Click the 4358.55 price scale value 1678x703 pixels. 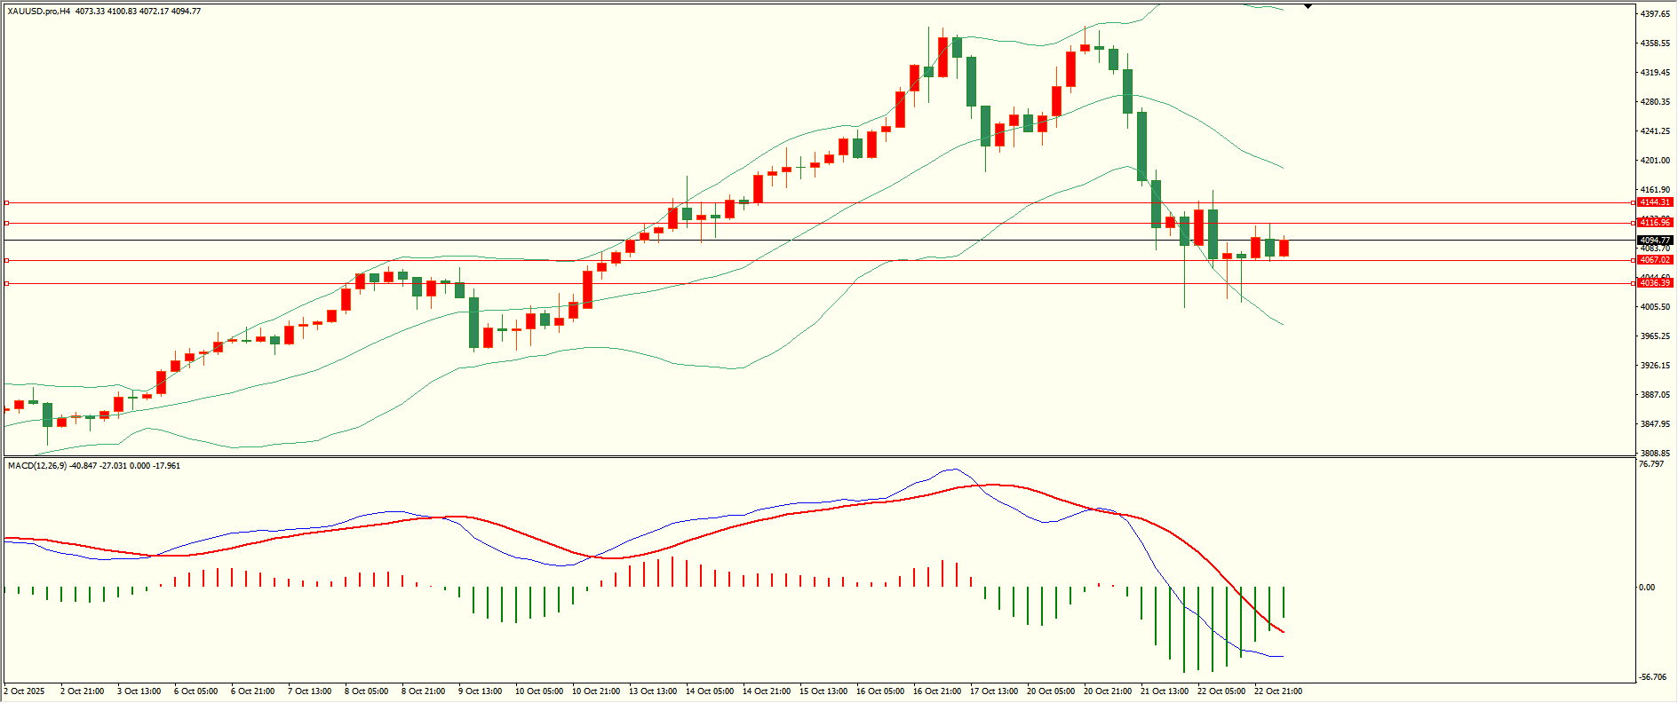tap(1655, 43)
